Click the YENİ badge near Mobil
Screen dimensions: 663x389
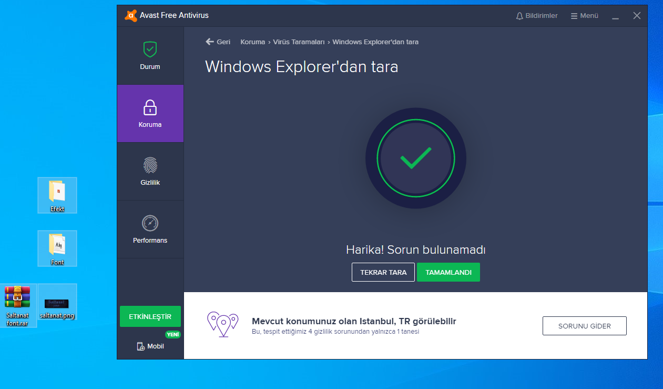pyautogui.click(x=172, y=334)
